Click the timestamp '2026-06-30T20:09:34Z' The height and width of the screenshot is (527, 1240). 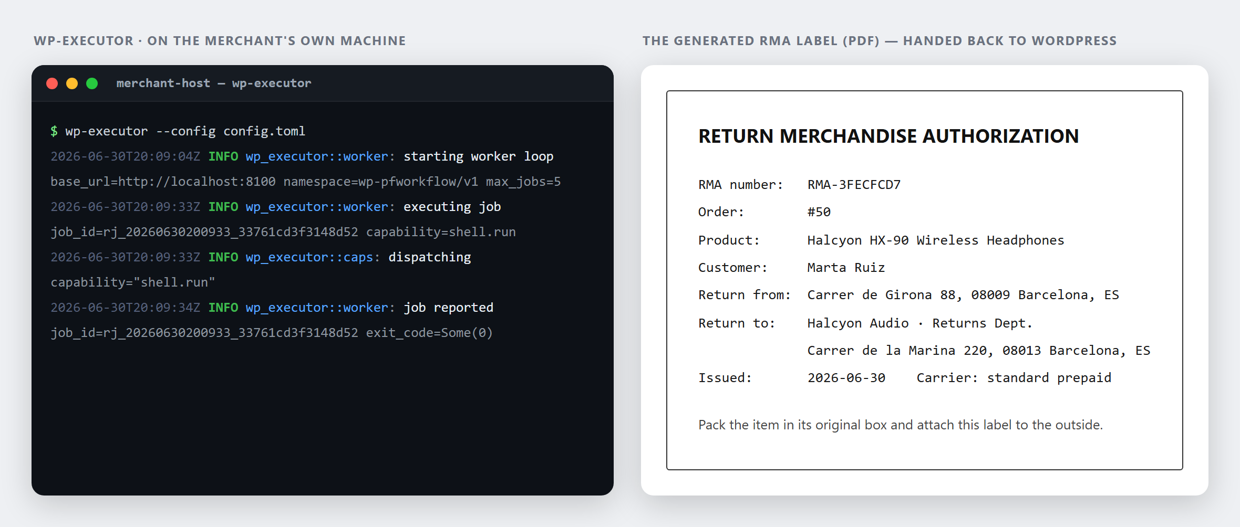[125, 308]
